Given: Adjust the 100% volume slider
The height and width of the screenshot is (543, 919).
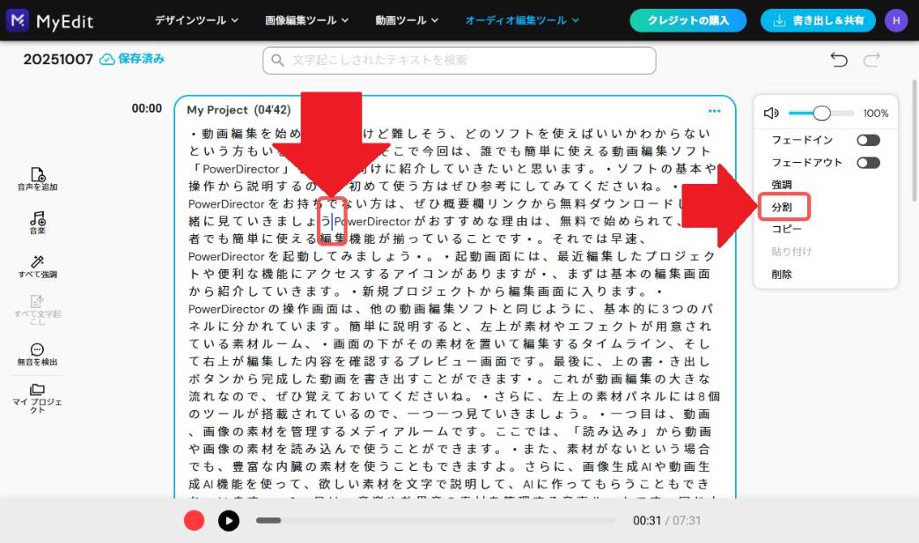Looking at the screenshot, I should [823, 113].
